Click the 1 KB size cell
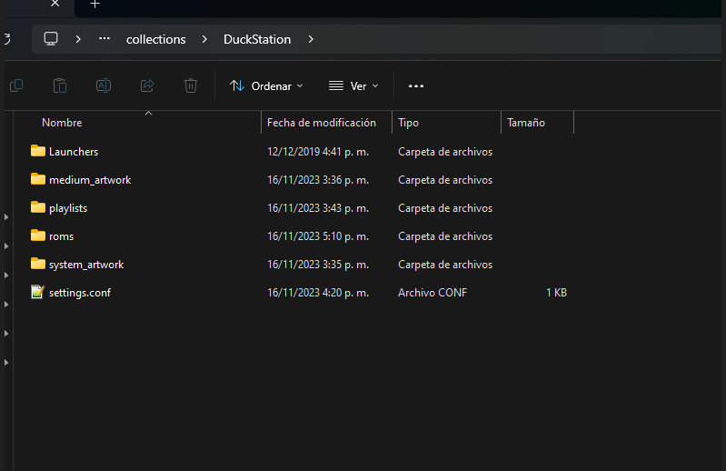Image resolution: width=726 pixels, height=471 pixels. point(556,293)
